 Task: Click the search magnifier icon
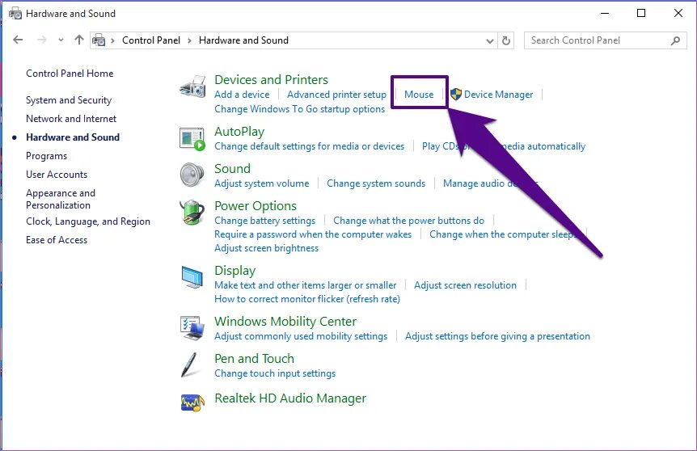pyautogui.click(x=675, y=40)
